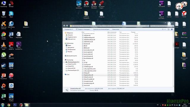Viewport: 190px width, 107px height.
Task: Select Загрузки in the navigation pane
Action: point(70,35)
